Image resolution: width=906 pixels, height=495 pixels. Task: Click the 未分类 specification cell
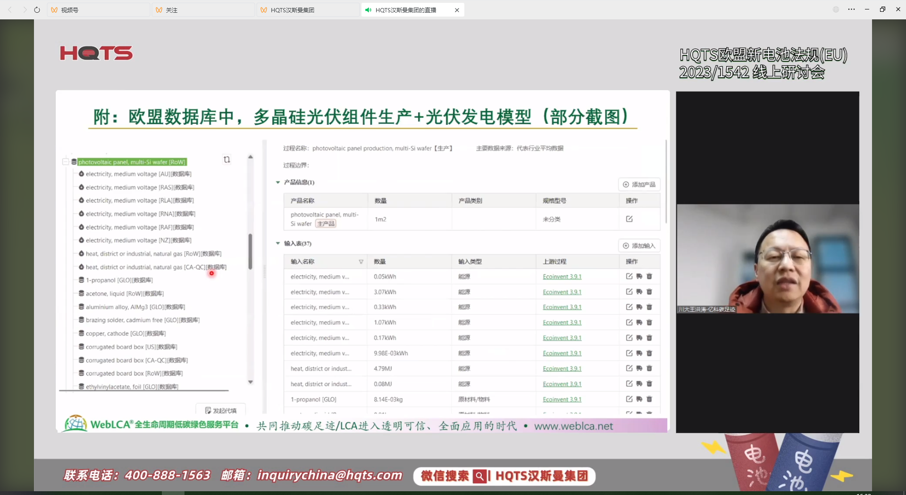tap(578, 219)
